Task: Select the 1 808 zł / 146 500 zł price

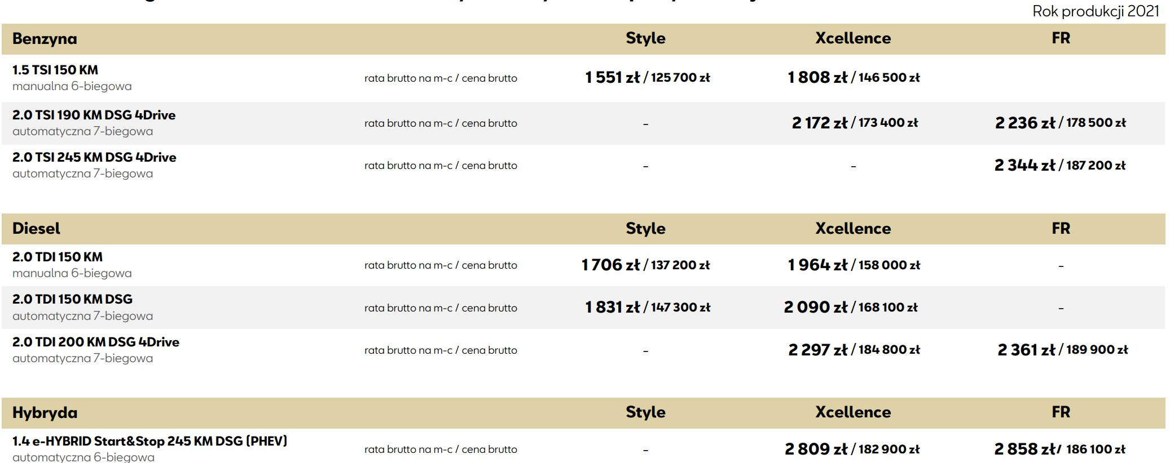Action: pos(854,78)
